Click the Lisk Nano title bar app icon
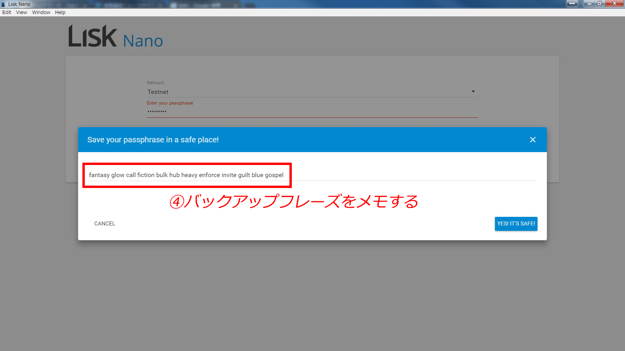 pyautogui.click(x=4, y=4)
